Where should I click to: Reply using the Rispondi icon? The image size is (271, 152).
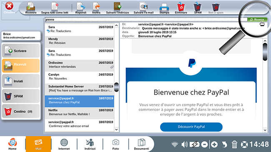pyautogui.click(x=81, y=8)
